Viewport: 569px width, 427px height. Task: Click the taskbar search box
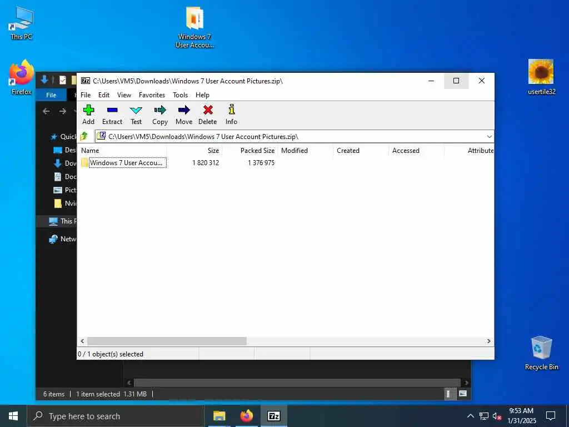[116, 416]
